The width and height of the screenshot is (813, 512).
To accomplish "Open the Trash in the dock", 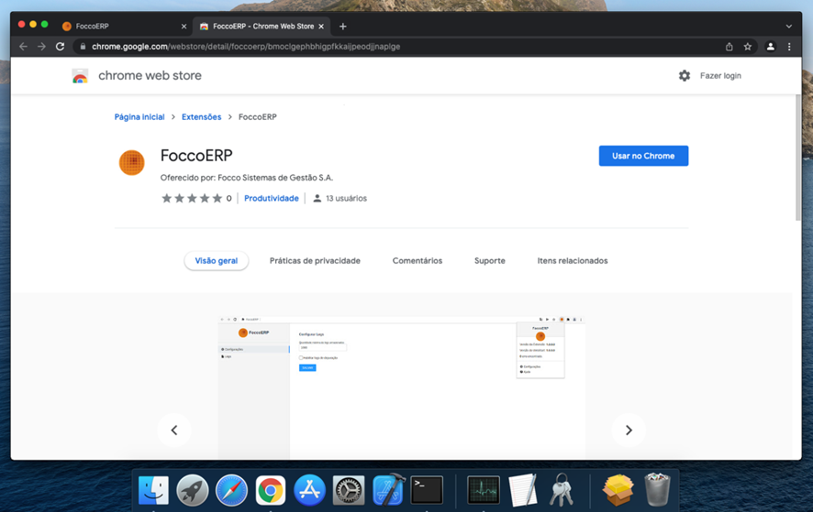I will [x=657, y=490].
